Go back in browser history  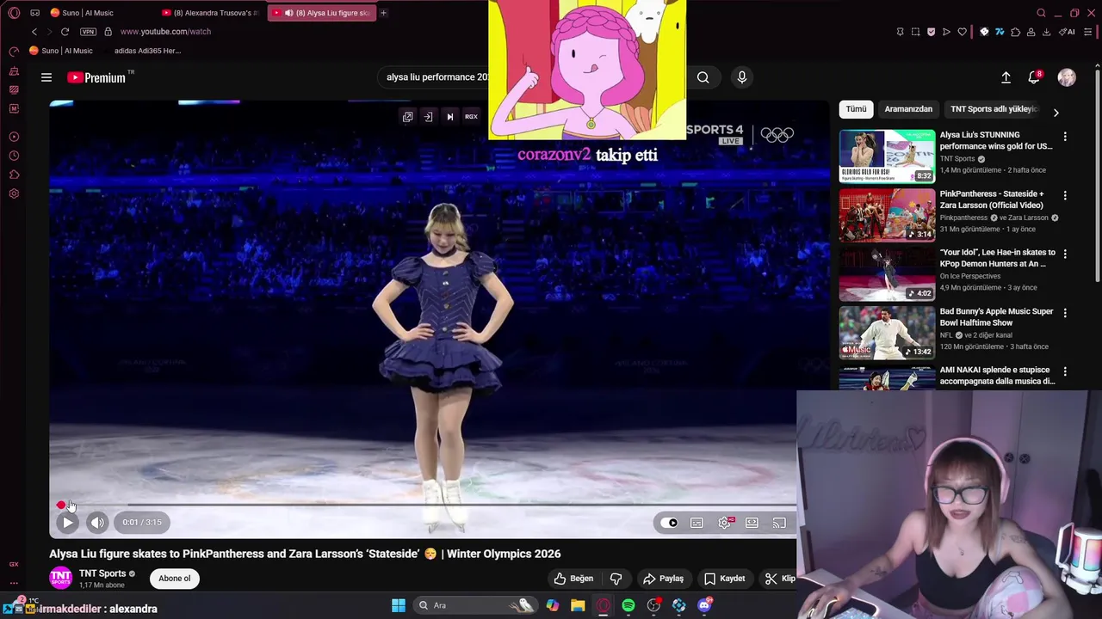pyautogui.click(x=34, y=32)
